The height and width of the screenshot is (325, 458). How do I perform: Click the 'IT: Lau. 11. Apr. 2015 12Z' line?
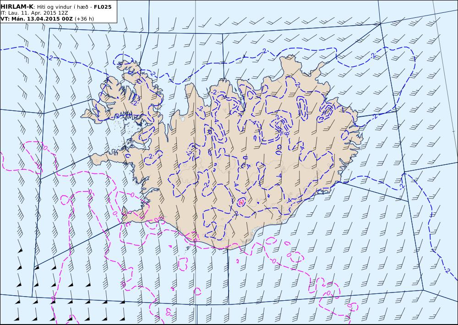[34, 13]
